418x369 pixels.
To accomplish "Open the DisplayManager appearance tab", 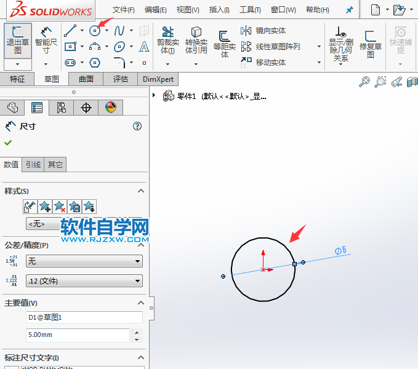I will click(110, 108).
